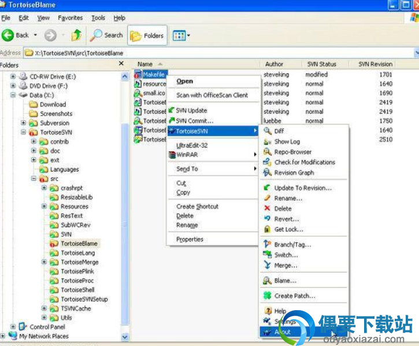
Task: Expand the DVD Drive (F:) node
Action: click(13, 85)
